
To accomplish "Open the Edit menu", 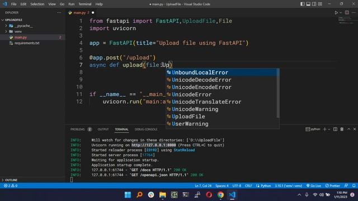I will click(23, 4).
